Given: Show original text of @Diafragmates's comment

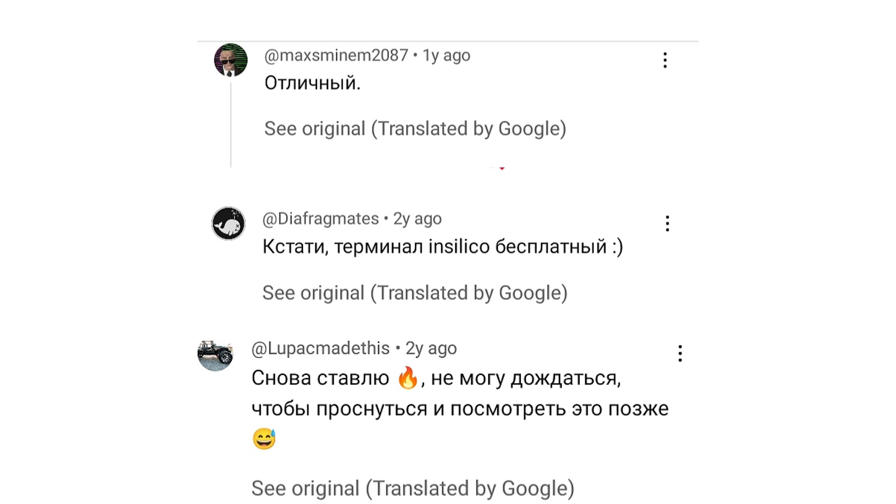Looking at the screenshot, I should pos(416,292).
